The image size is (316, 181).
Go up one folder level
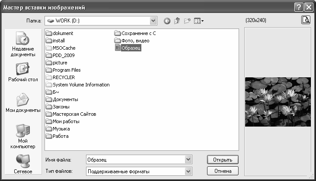[177, 20]
